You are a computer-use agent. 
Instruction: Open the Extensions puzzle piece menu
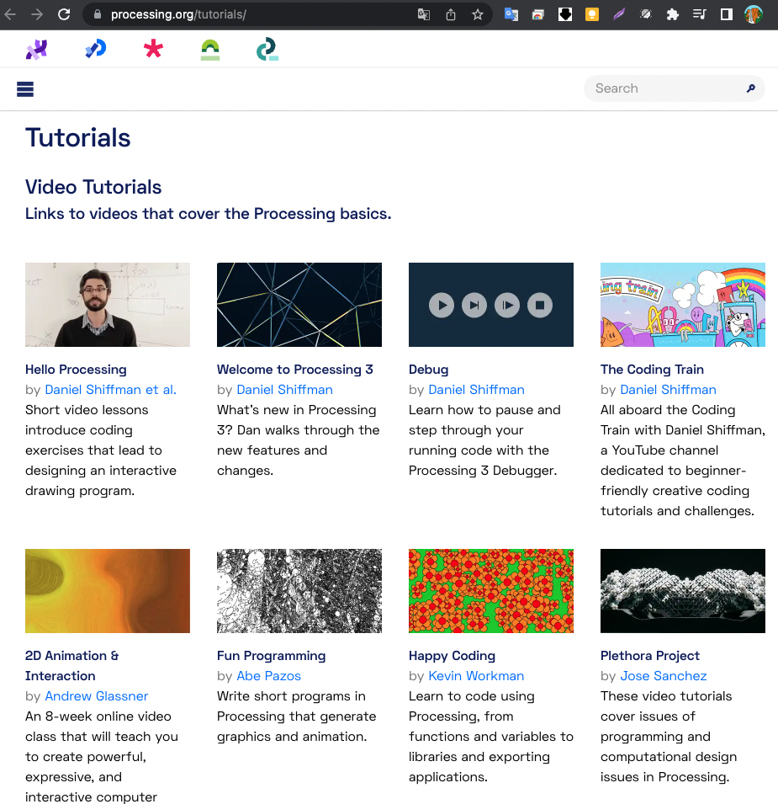click(x=673, y=14)
